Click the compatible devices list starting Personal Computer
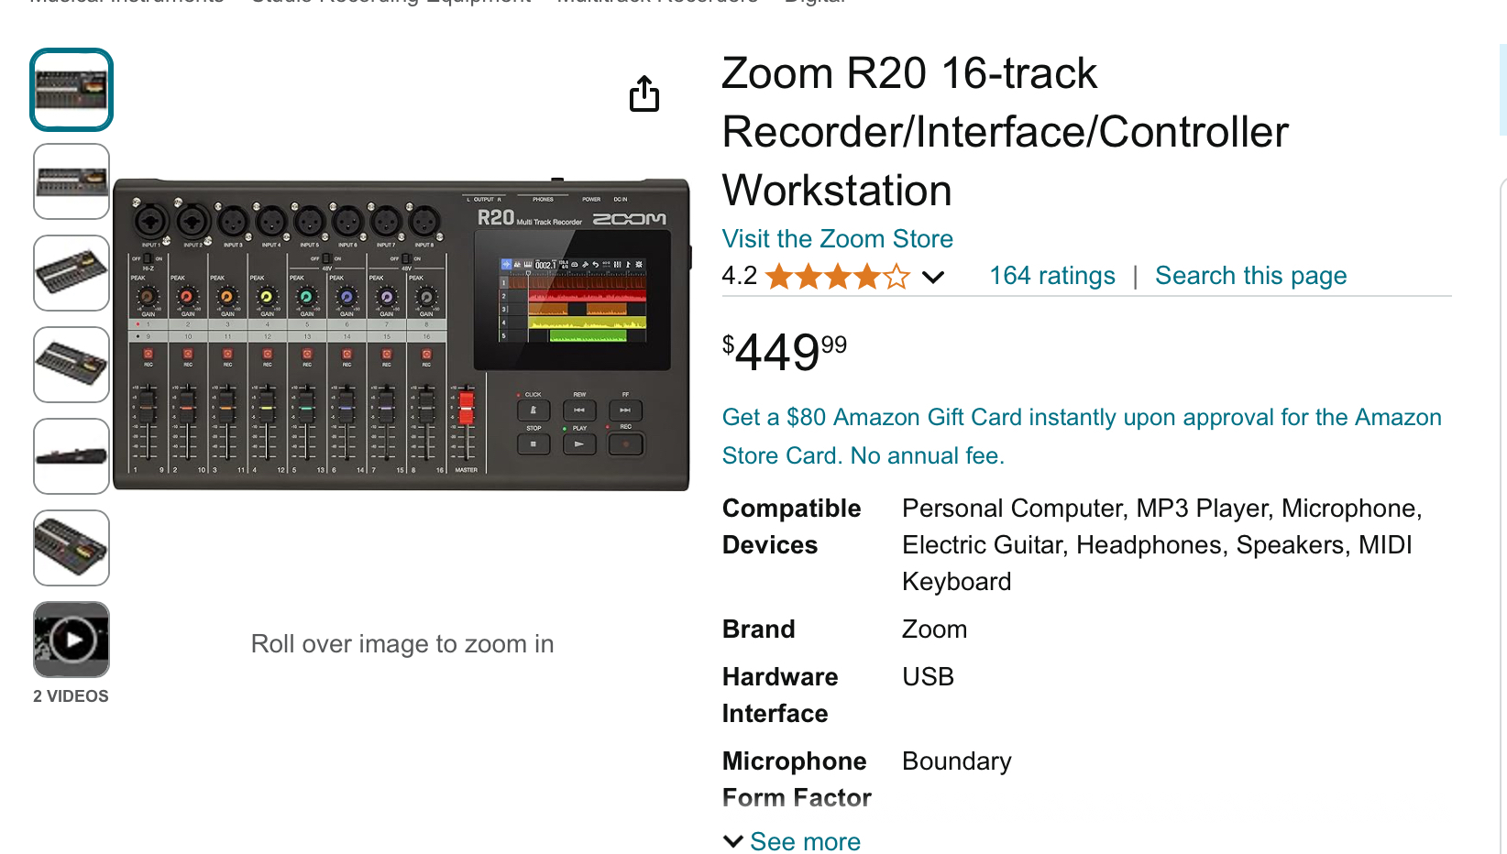1507x854 pixels. [1162, 545]
